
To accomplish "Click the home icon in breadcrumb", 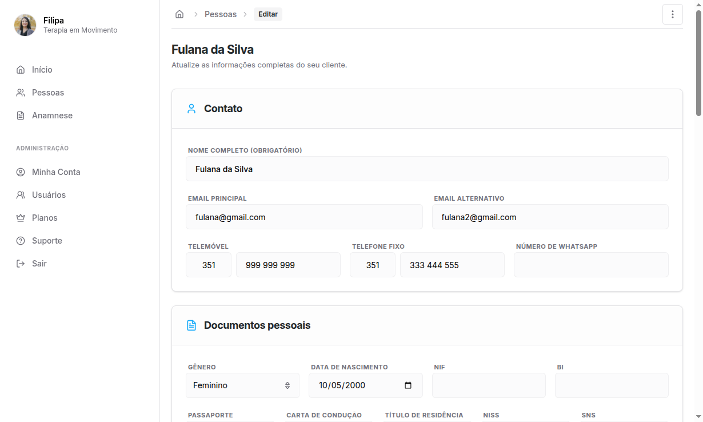I will tap(179, 14).
